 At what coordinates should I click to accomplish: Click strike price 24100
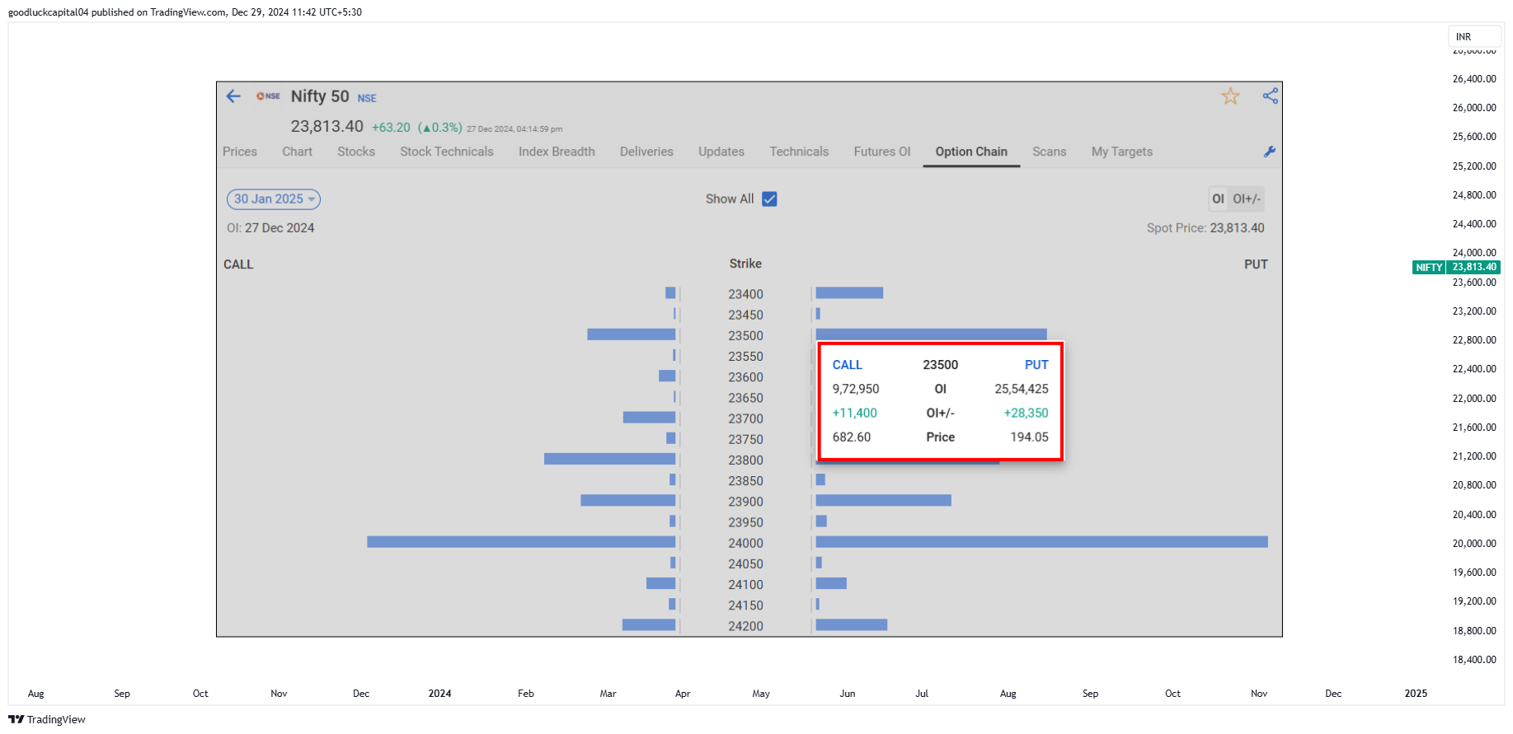[x=745, y=584]
